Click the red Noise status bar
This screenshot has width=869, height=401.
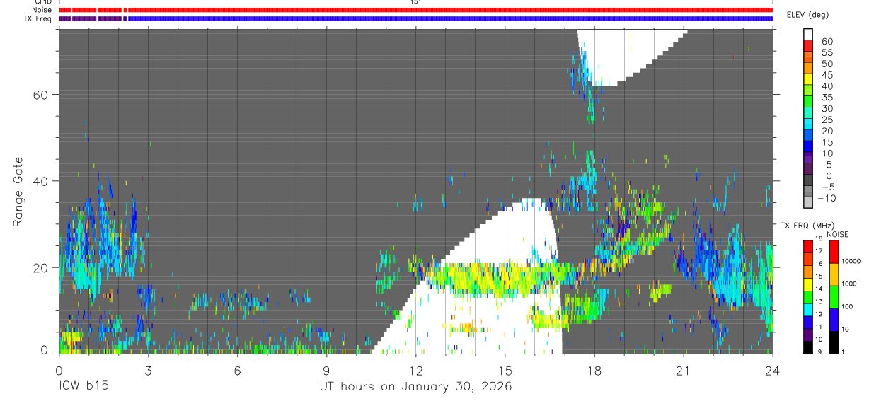(x=415, y=10)
